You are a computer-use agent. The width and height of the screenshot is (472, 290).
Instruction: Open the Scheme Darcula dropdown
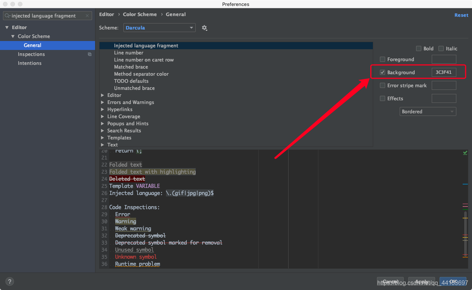(x=159, y=28)
